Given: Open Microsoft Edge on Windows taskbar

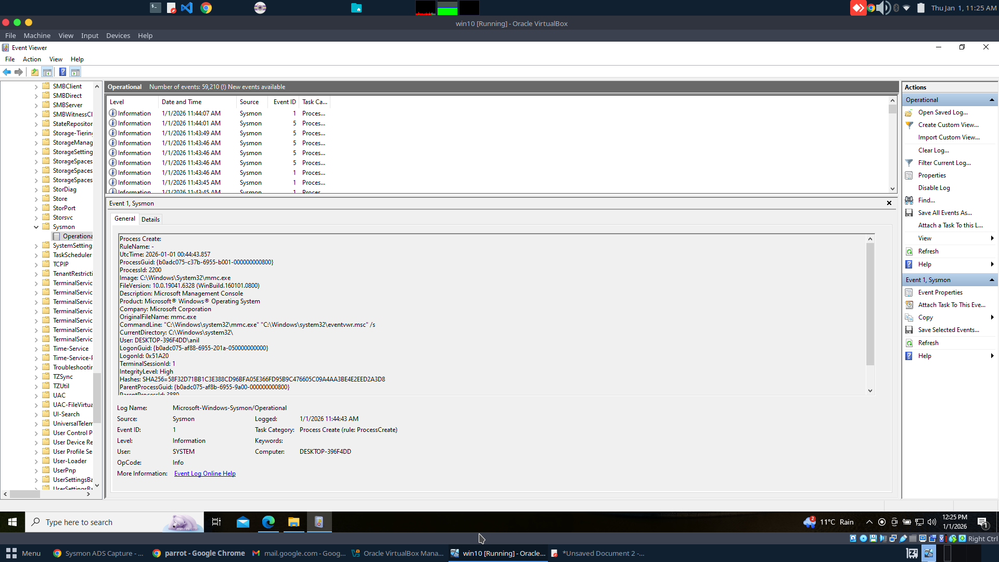Looking at the screenshot, I should pos(268,522).
